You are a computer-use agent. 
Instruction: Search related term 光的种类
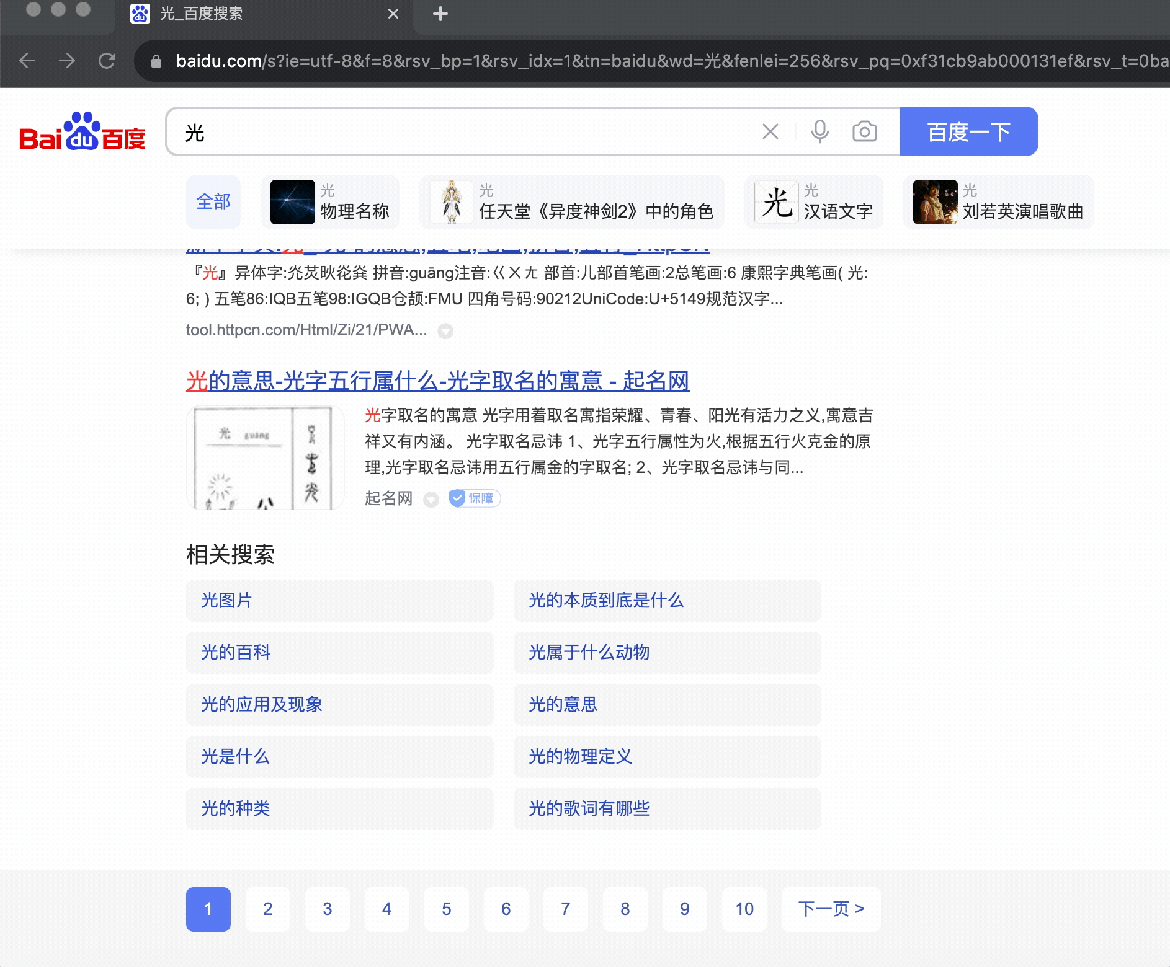click(340, 809)
